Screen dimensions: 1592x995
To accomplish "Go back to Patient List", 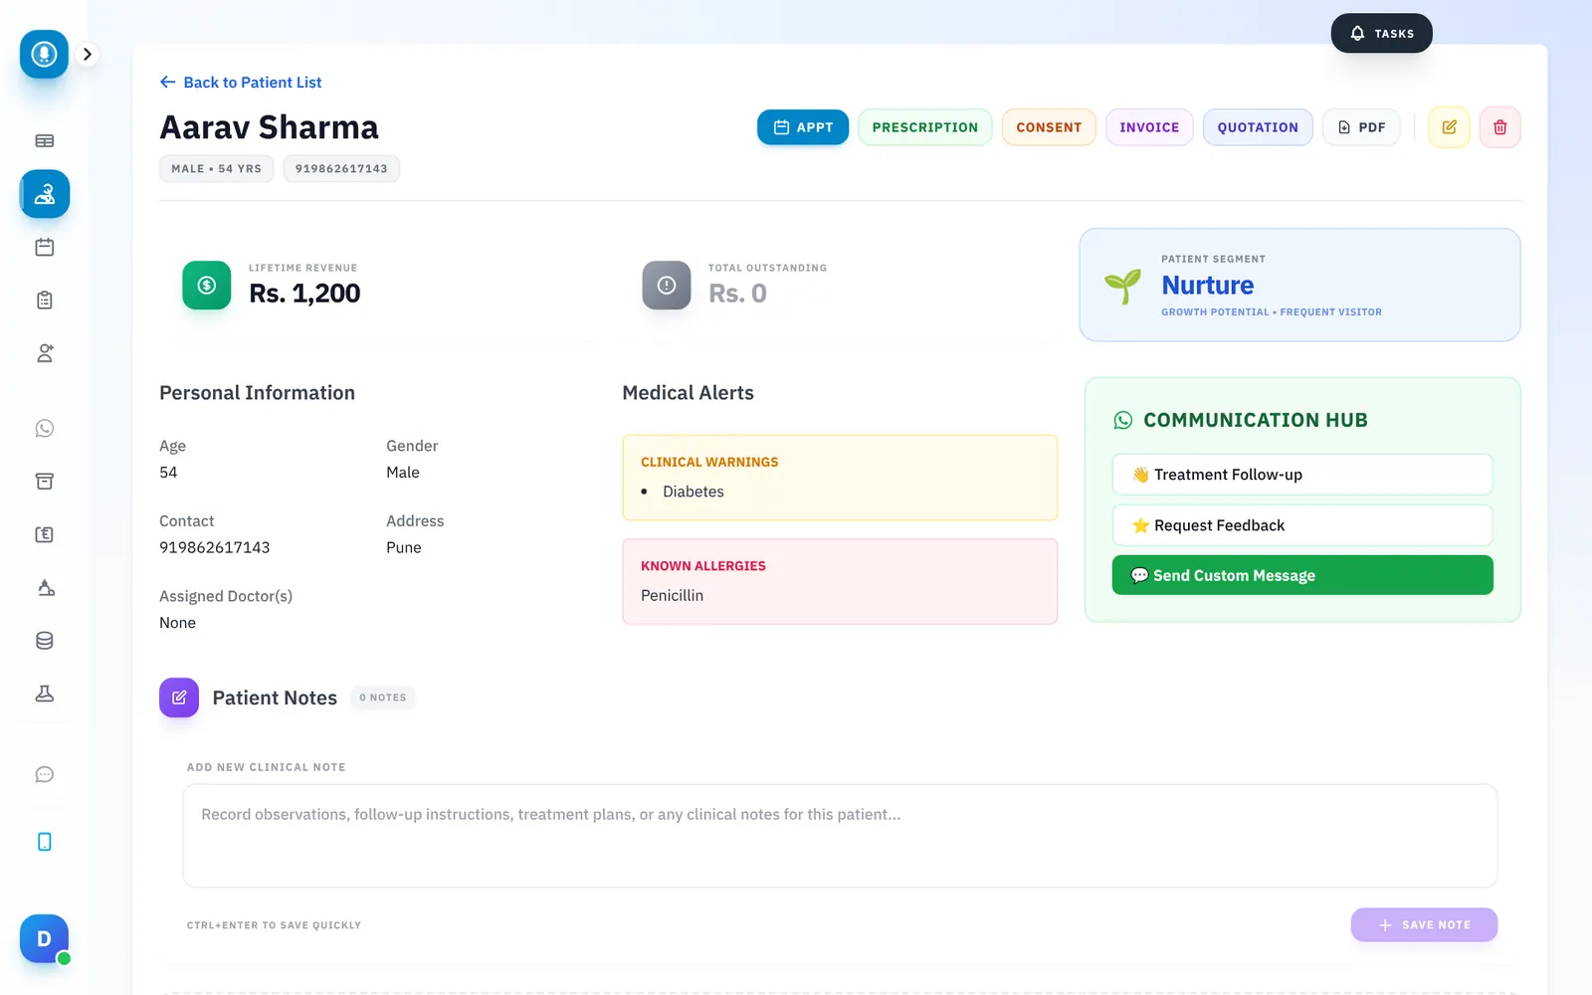I will click(x=241, y=83).
